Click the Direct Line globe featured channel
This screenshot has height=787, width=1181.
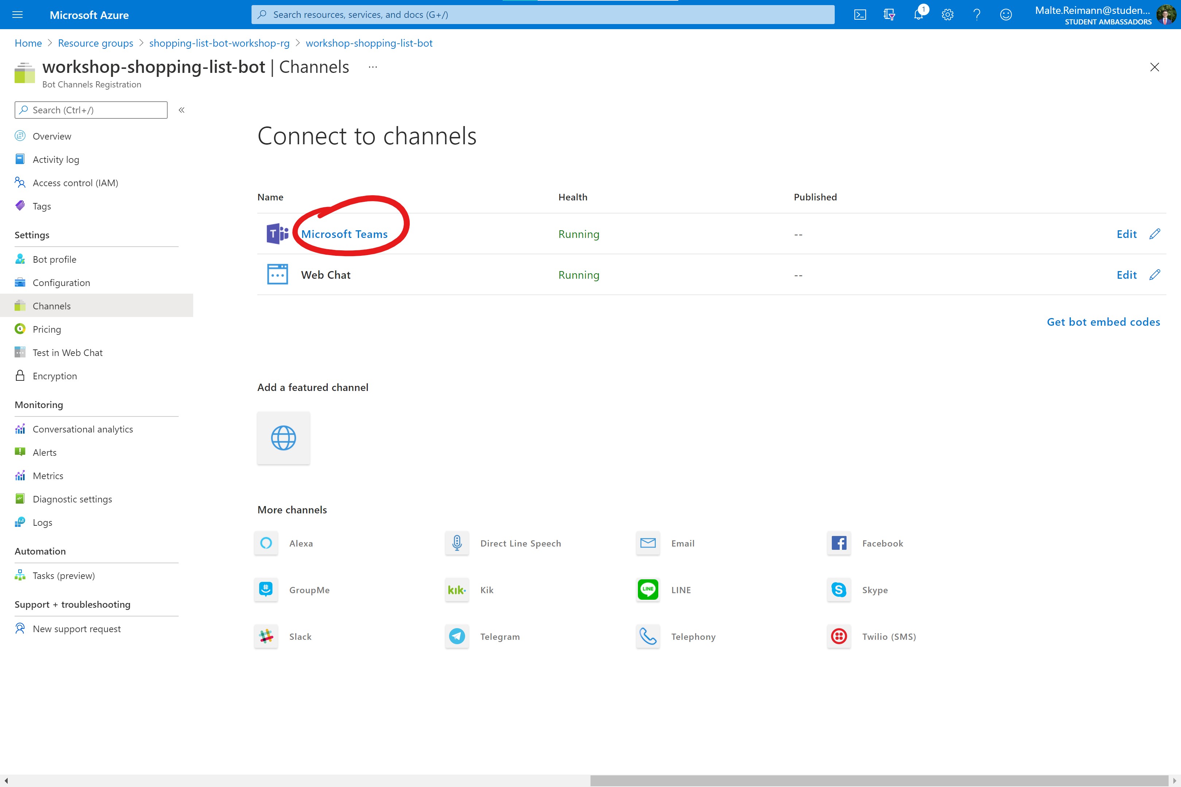point(283,438)
